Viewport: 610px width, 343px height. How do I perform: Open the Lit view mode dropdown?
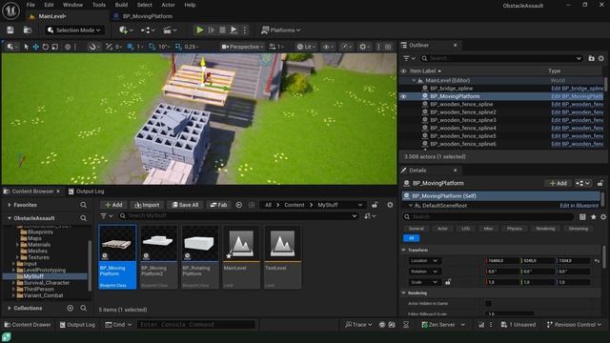[x=306, y=47]
